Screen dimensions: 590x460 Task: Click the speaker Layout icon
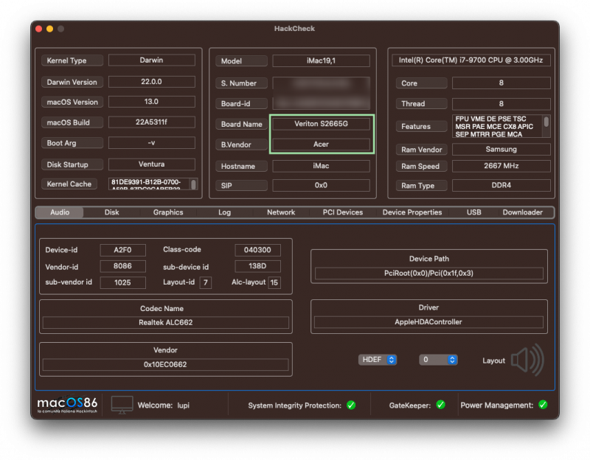click(x=527, y=360)
